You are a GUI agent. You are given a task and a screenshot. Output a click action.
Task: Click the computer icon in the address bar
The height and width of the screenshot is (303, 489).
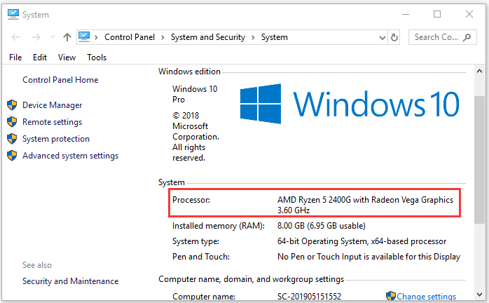click(x=85, y=37)
